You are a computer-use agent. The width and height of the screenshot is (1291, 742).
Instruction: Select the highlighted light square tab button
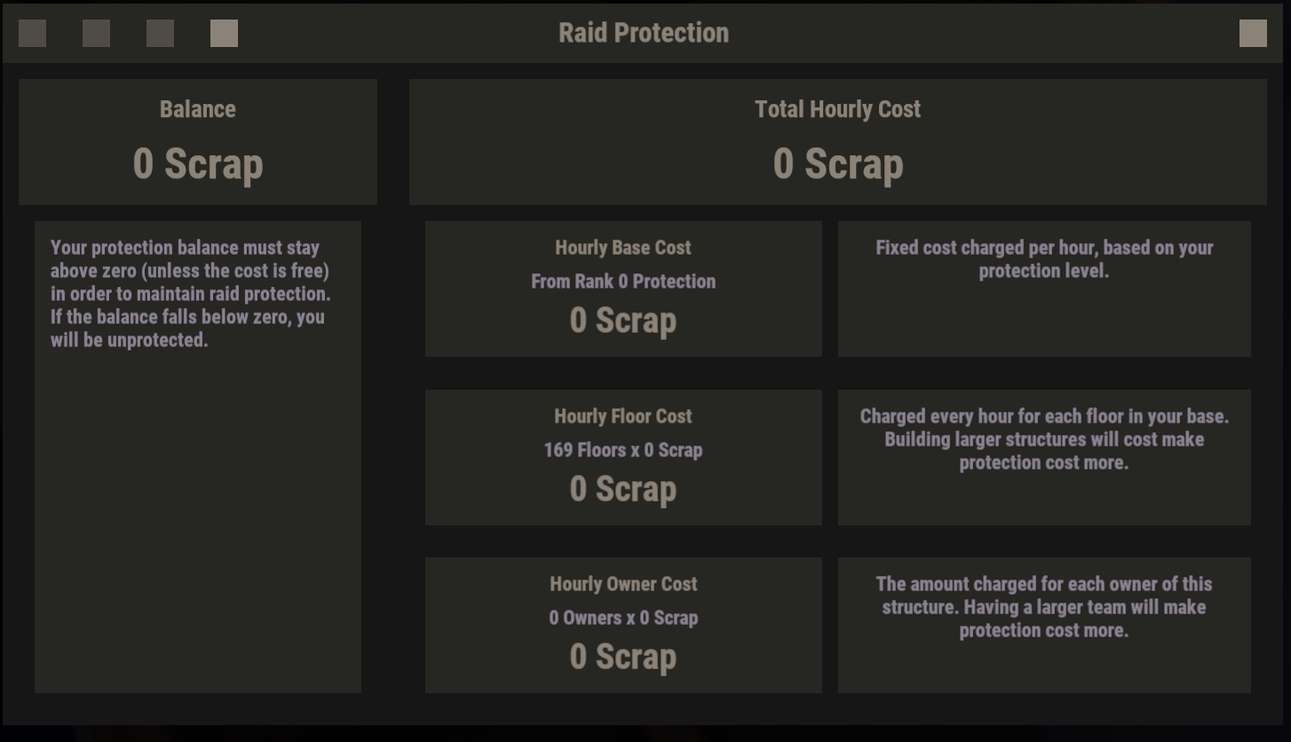point(224,34)
